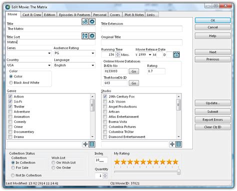
Task: Open the Plot & Notes tab
Action: [x=134, y=15]
